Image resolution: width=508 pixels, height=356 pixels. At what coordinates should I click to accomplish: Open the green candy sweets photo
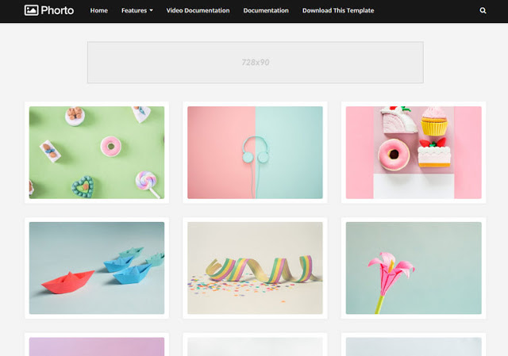click(x=97, y=152)
